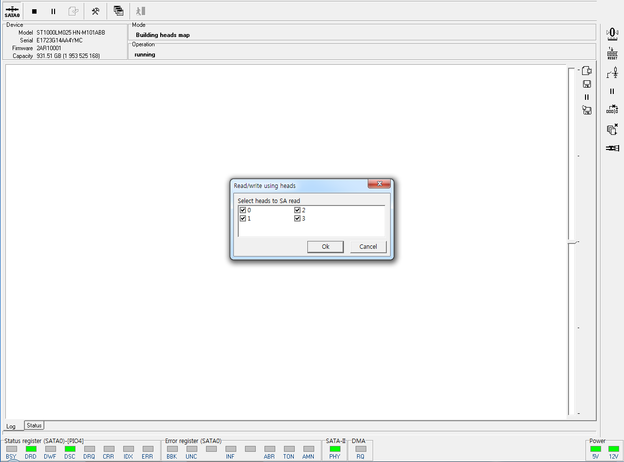Click the UNC error indicator
This screenshot has height=462, width=624.
[191, 449]
